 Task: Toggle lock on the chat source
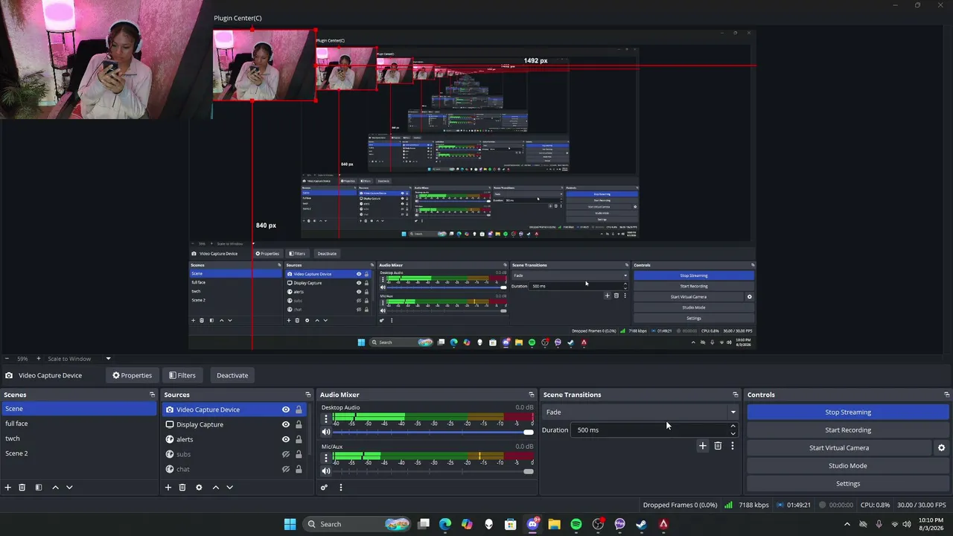click(x=299, y=469)
